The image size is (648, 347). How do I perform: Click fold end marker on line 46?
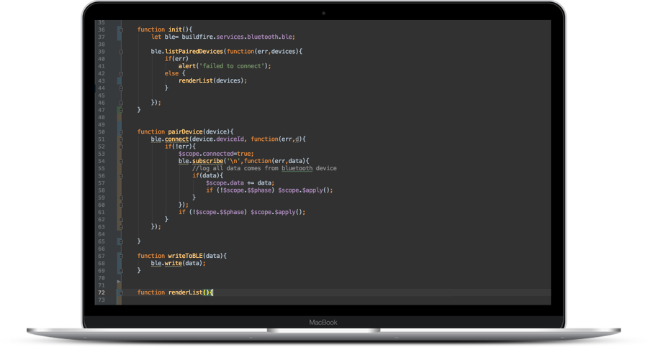click(121, 103)
